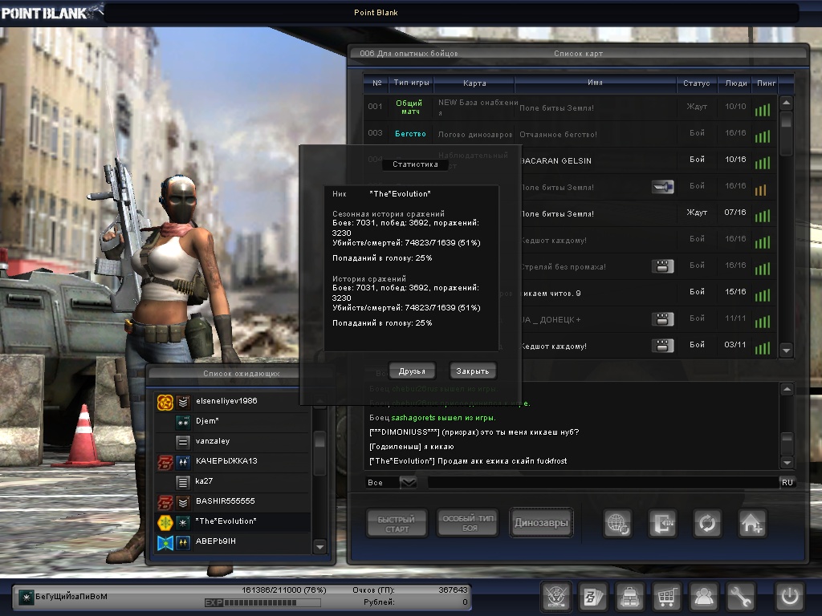The height and width of the screenshot is (616, 822).
Task: Sort rooms by Карта column header
Action: click(474, 83)
